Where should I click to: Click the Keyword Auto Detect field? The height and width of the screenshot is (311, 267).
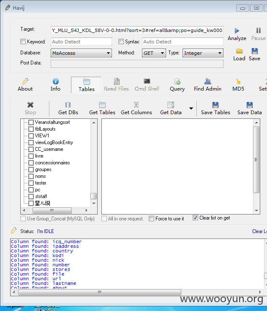(x=81, y=42)
